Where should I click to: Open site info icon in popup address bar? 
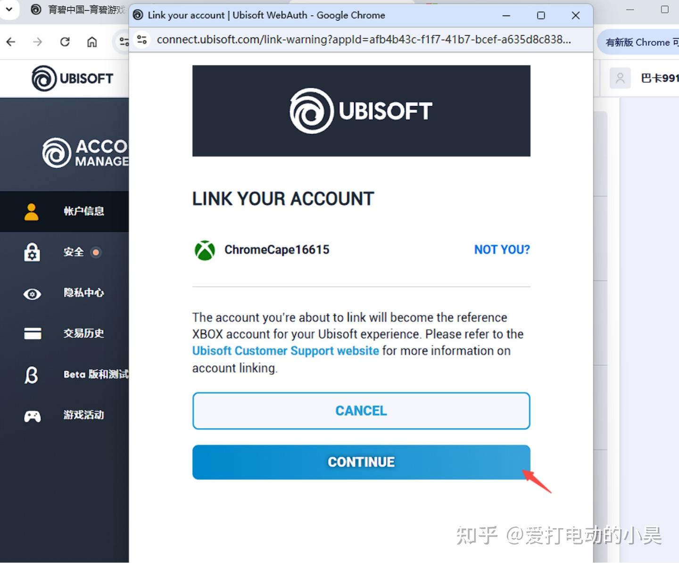click(141, 40)
